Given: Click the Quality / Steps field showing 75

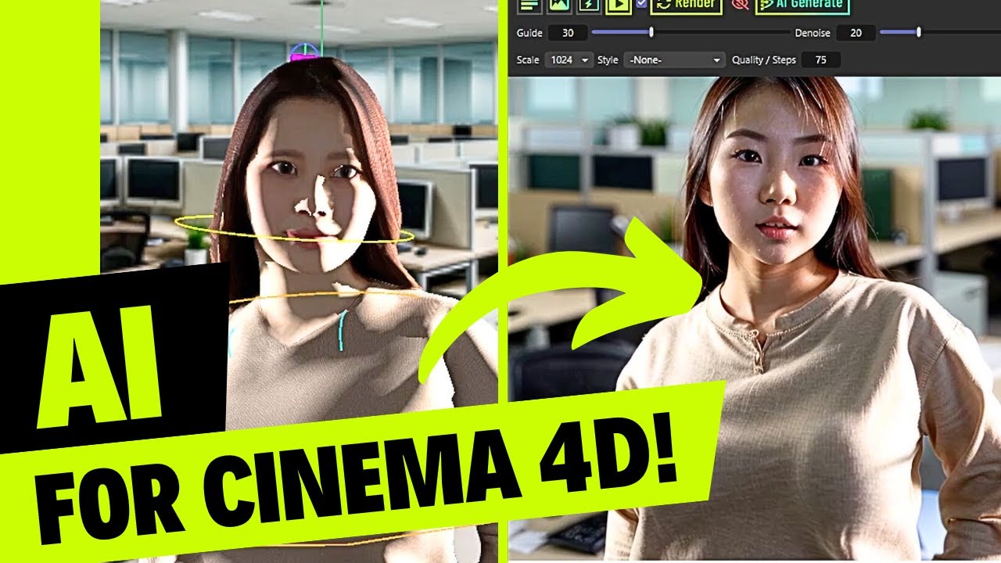Looking at the screenshot, I should pos(820,60).
